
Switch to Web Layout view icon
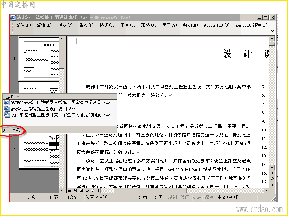point(75,190)
